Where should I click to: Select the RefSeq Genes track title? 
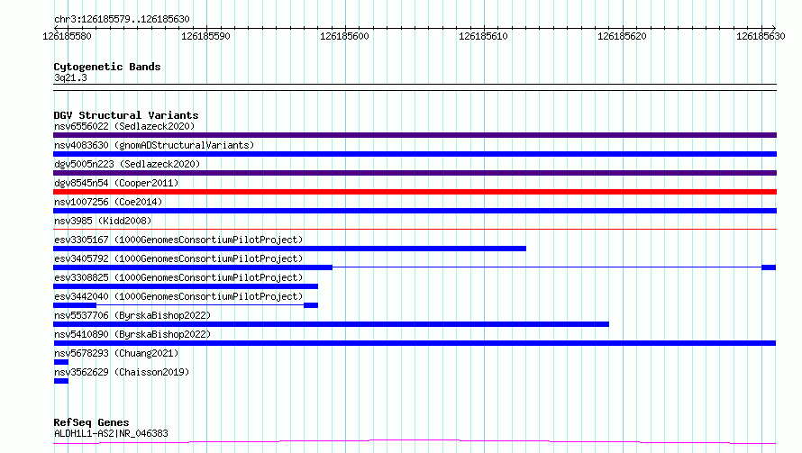pyautogui.click(x=91, y=422)
